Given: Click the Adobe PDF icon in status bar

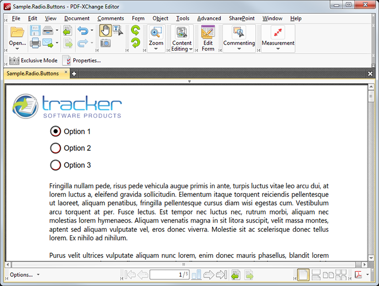Looking at the screenshot, I should coord(358,275).
